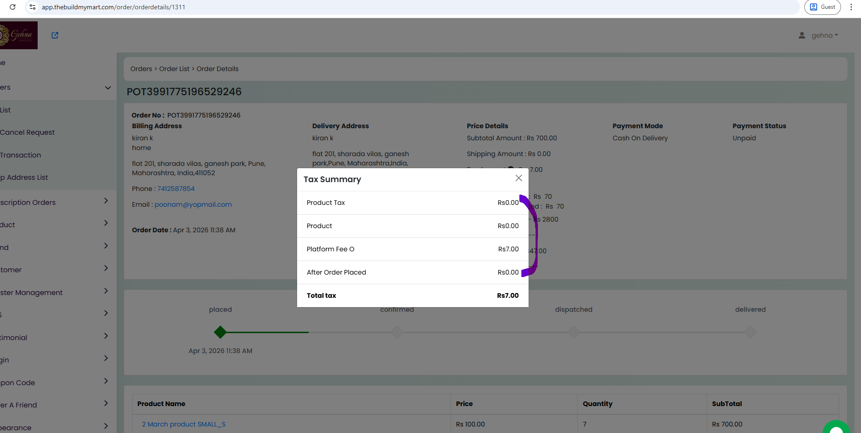Screen dimensions: 861x433
Task: Open the Guest profile button
Action: (822, 7)
